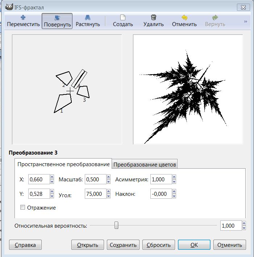Click the Удалить (Delete) trash icon
This screenshot has height=257, width=254.
[153, 17]
